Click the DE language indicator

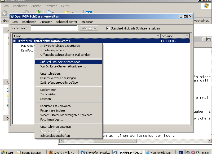181,152
